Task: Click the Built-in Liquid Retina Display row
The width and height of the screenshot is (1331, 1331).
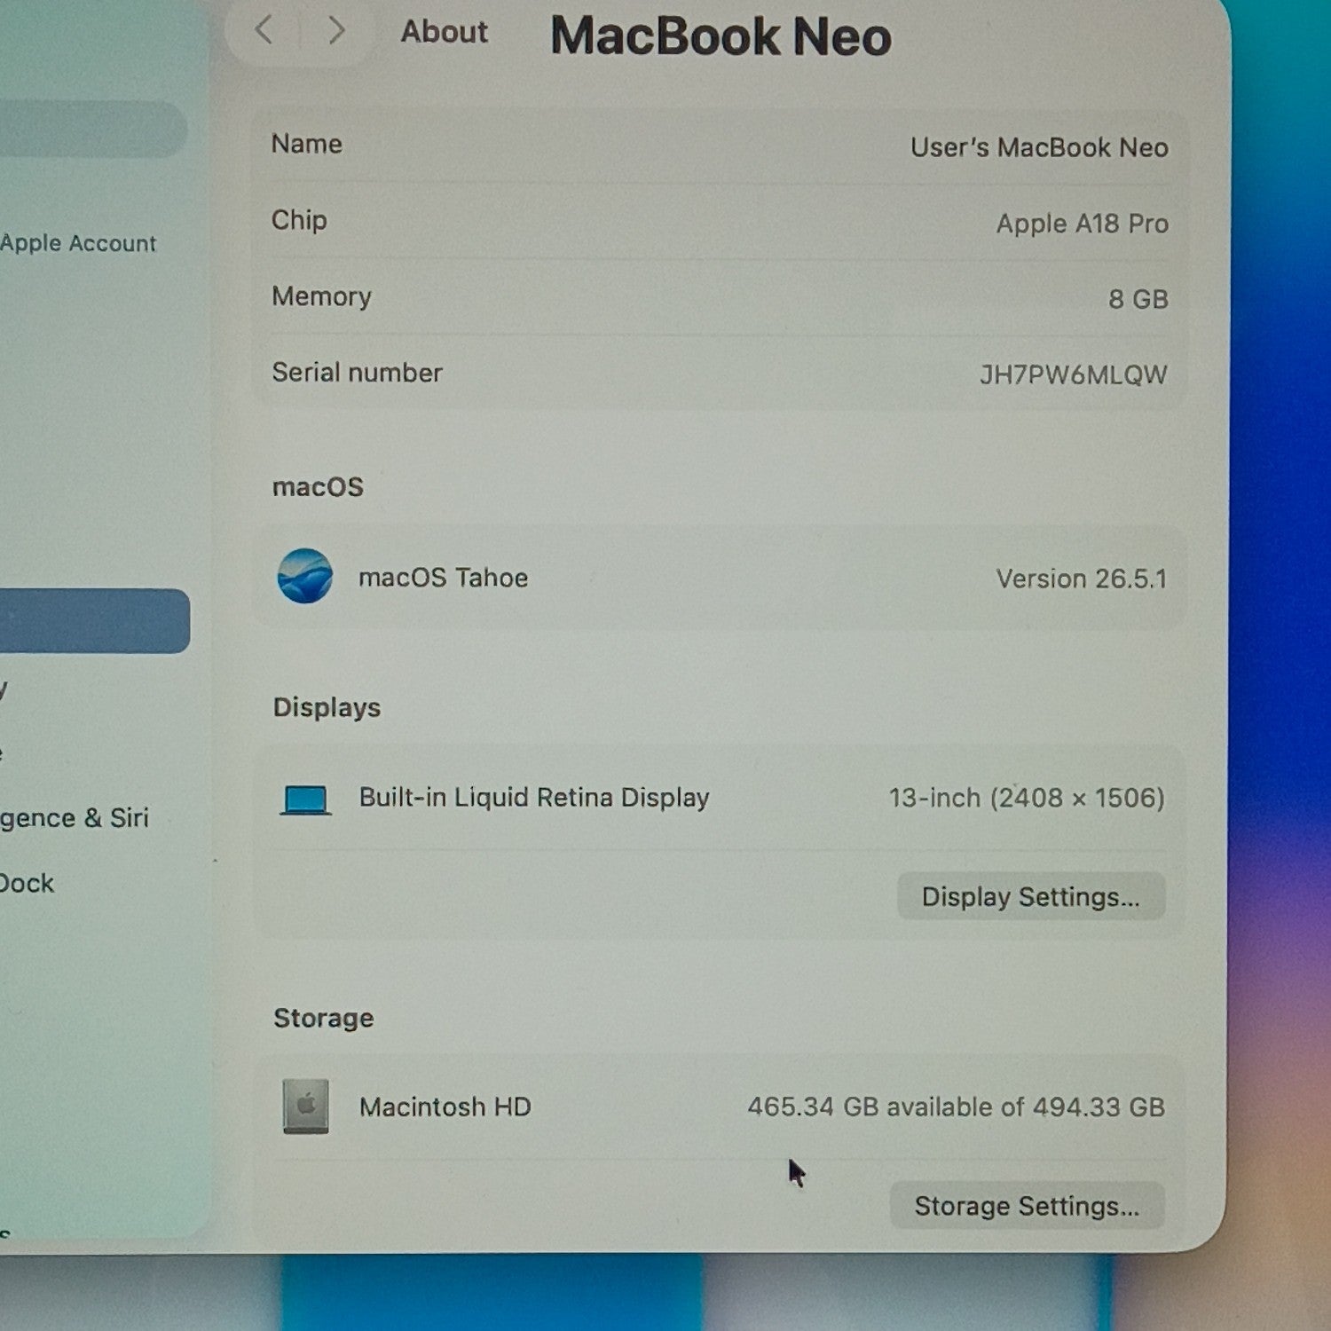Action: click(x=720, y=799)
